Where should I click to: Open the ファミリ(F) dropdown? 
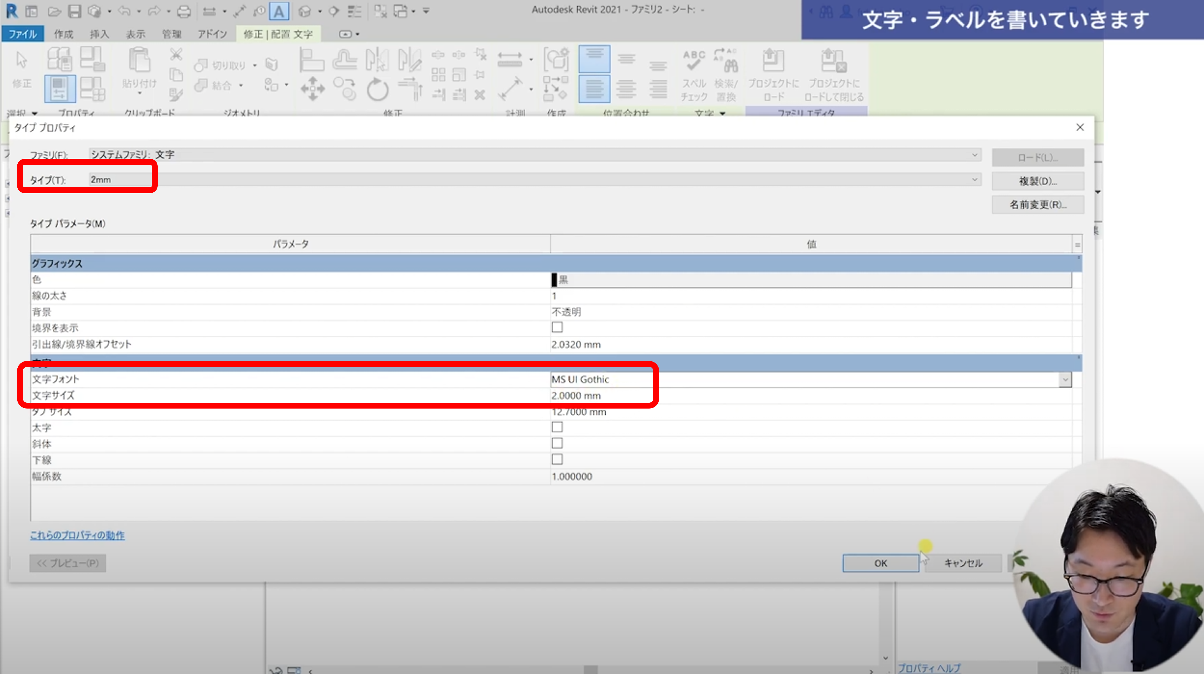pos(974,155)
